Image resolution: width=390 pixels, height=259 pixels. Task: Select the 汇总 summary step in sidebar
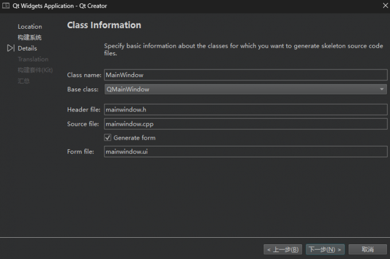pyautogui.click(x=24, y=81)
